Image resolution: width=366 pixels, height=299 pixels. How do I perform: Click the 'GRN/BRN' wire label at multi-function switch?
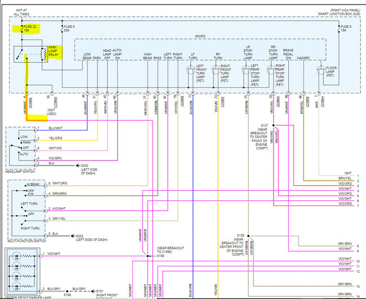pyautogui.click(x=59, y=194)
